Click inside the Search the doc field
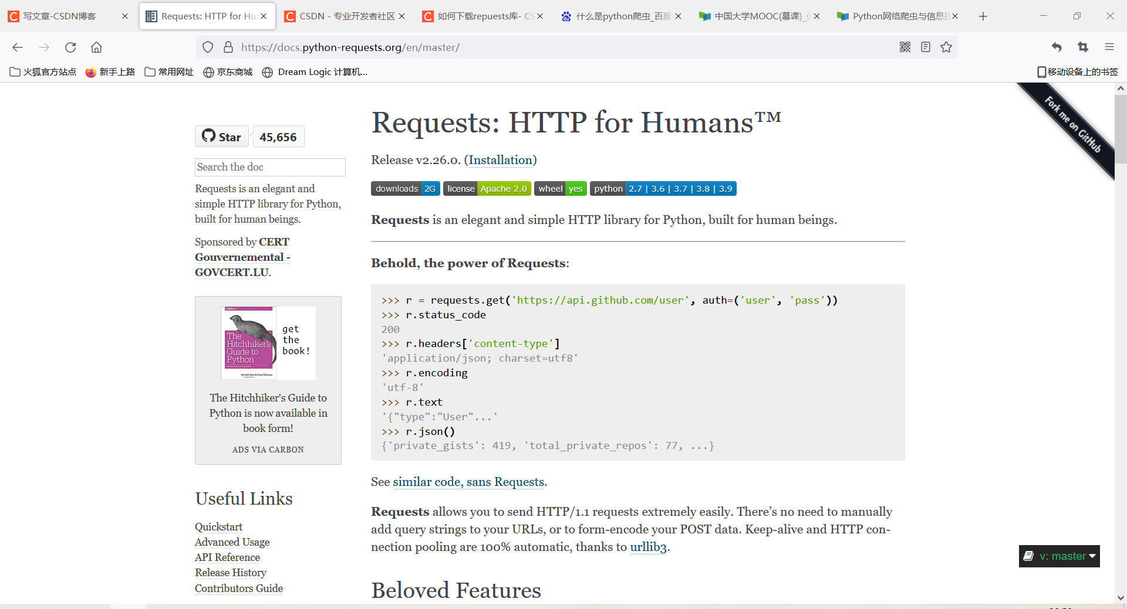The height and width of the screenshot is (609, 1127). [x=270, y=167]
